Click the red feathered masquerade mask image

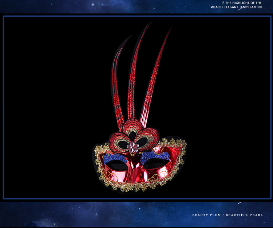(x=141, y=107)
